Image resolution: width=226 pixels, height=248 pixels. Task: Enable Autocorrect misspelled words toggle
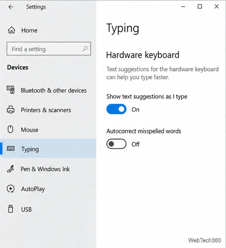click(x=116, y=144)
